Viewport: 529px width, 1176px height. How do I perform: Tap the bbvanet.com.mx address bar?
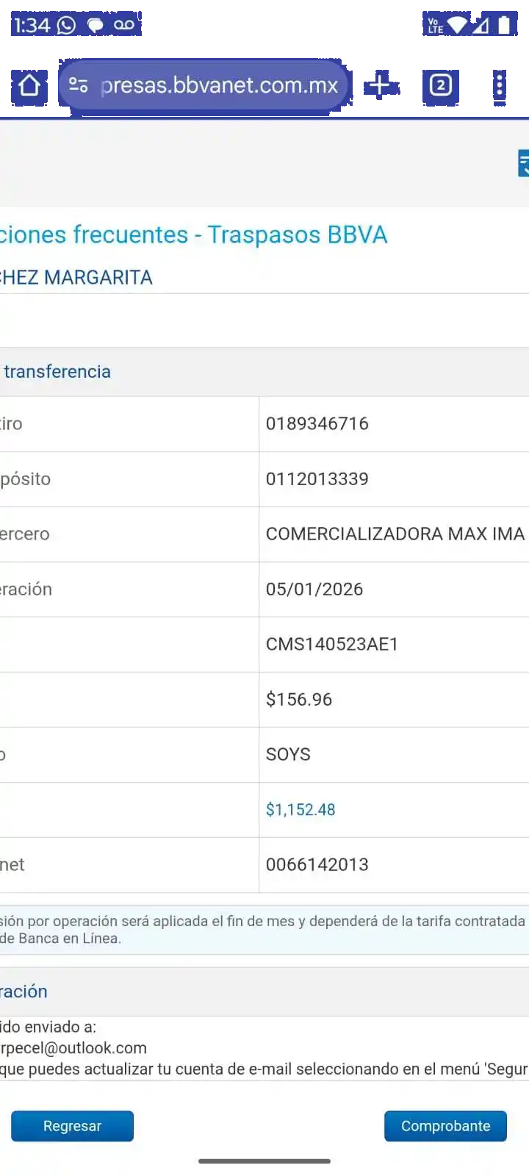pyautogui.click(x=219, y=85)
